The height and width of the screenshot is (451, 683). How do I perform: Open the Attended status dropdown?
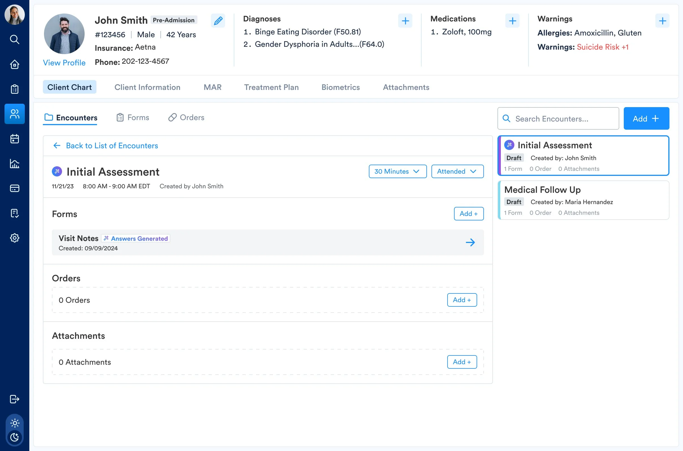click(457, 171)
